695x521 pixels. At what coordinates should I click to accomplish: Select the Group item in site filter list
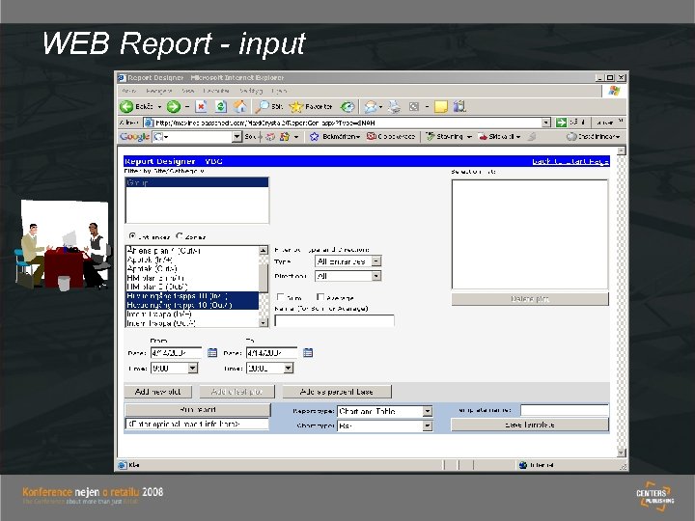pos(197,182)
